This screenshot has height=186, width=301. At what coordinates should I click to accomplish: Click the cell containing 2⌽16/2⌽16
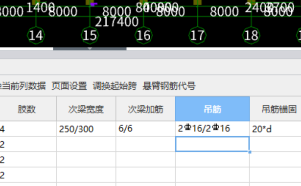point(212,129)
